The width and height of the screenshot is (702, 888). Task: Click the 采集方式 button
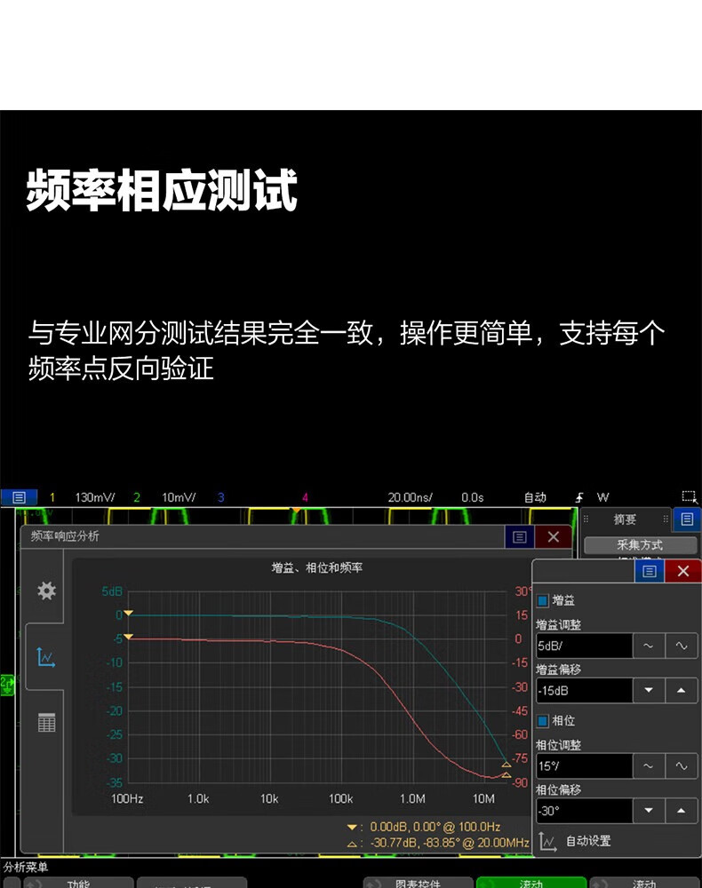click(641, 545)
